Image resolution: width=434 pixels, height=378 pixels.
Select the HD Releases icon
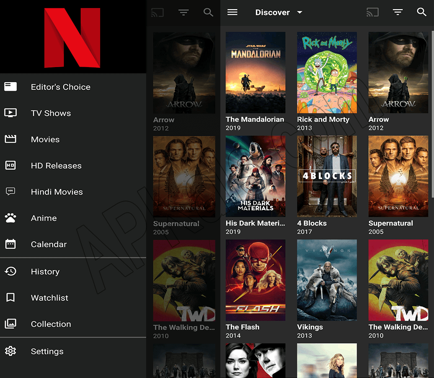click(x=10, y=165)
